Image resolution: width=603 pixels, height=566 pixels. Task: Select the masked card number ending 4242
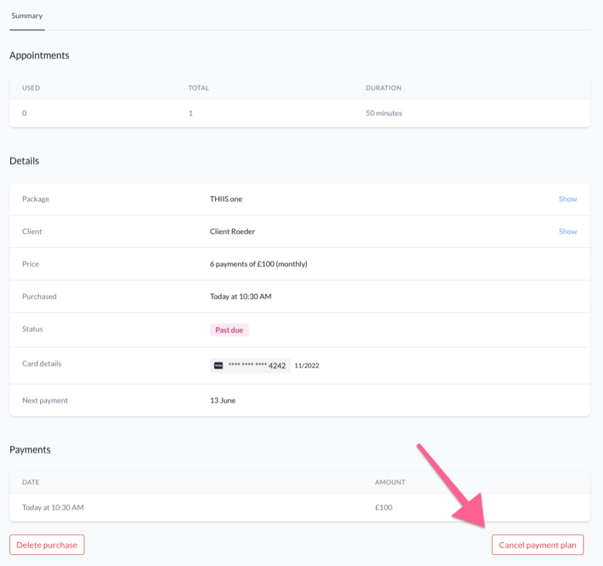coord(257,365)
